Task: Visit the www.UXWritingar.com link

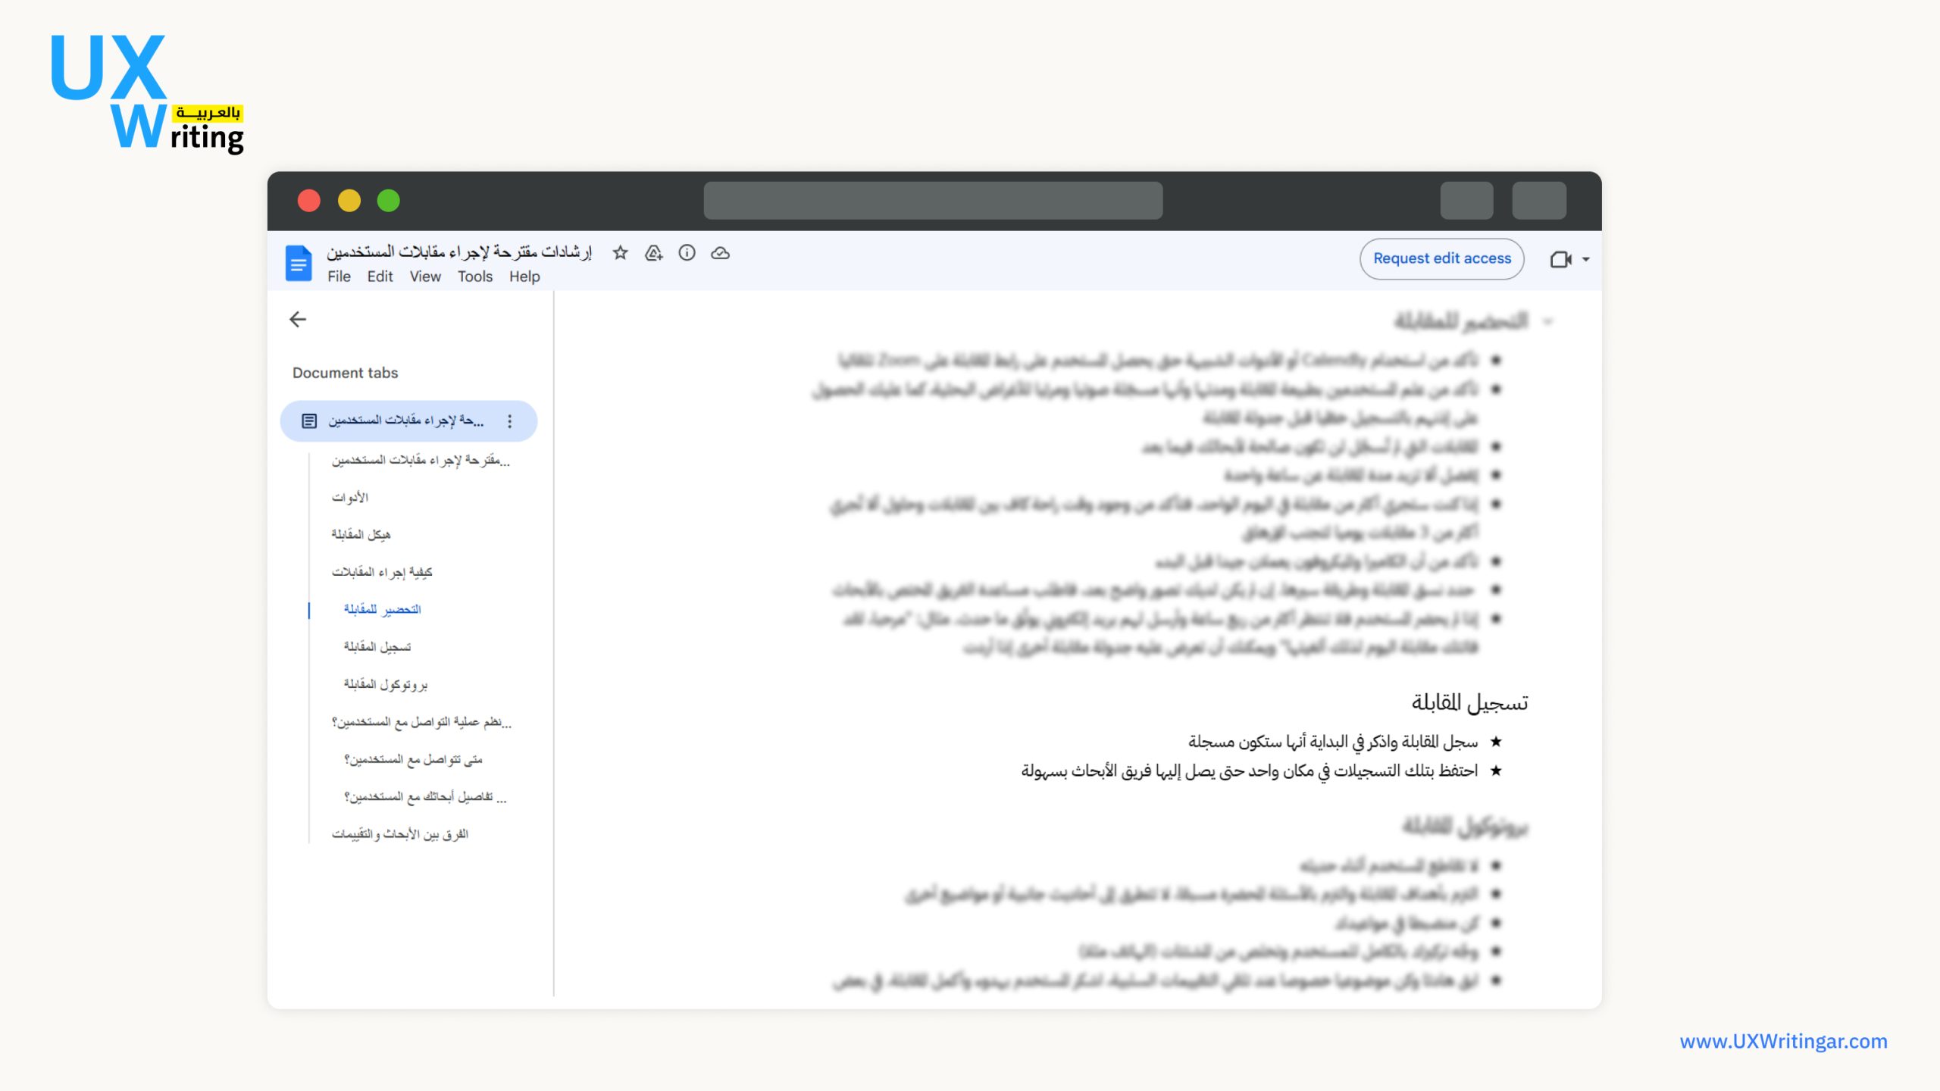Action: tap(1782, 1041)
